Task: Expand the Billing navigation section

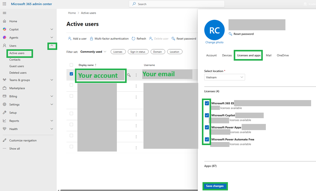Action: pyautogui.click(x=52, y=96)
